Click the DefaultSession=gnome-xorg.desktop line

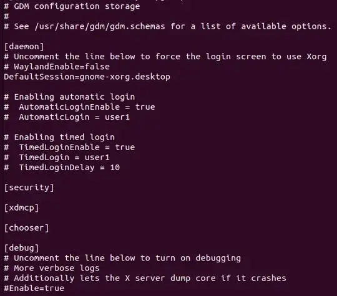87,77
